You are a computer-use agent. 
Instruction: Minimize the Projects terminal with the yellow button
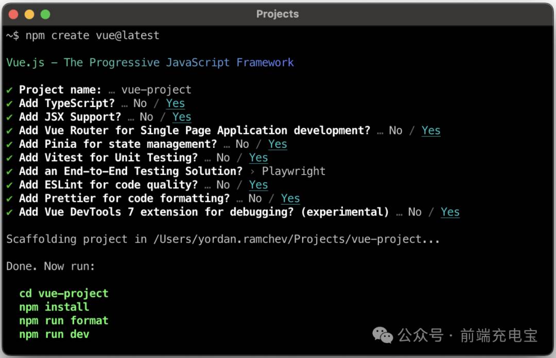[x=29, y=14]
